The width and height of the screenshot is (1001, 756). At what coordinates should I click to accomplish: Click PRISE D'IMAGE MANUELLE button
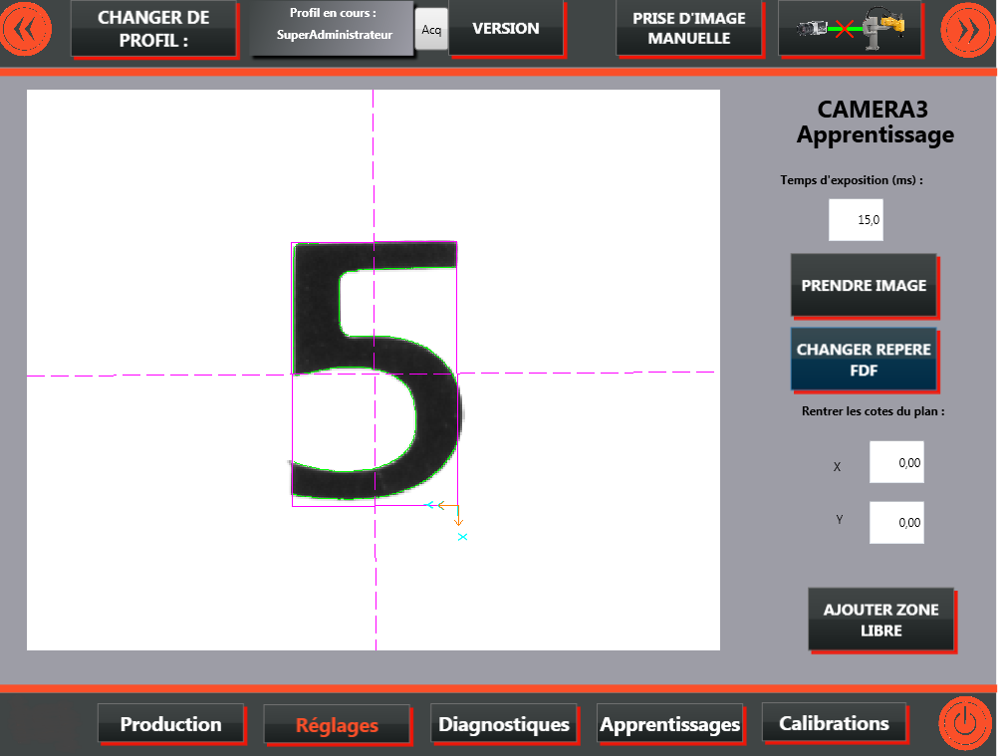pyautogui.click(x=689, y=29)
